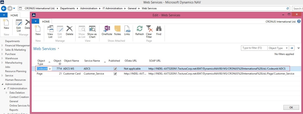This screenshot has height=114, width=303.
Task: Uncheck Published for ADCS service
Action: (x=115, y=69)
